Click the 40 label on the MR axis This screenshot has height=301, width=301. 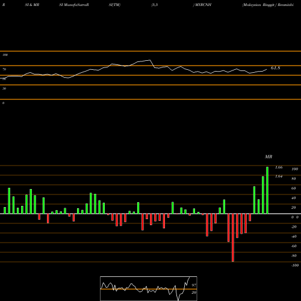point(294,198)
